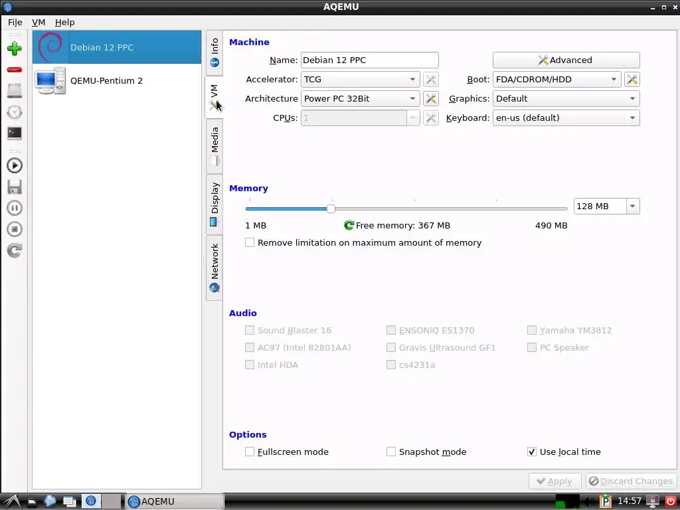Toggle the Yamaha YM3812 checkbox

pyautogui.click(x=532, y=330)
